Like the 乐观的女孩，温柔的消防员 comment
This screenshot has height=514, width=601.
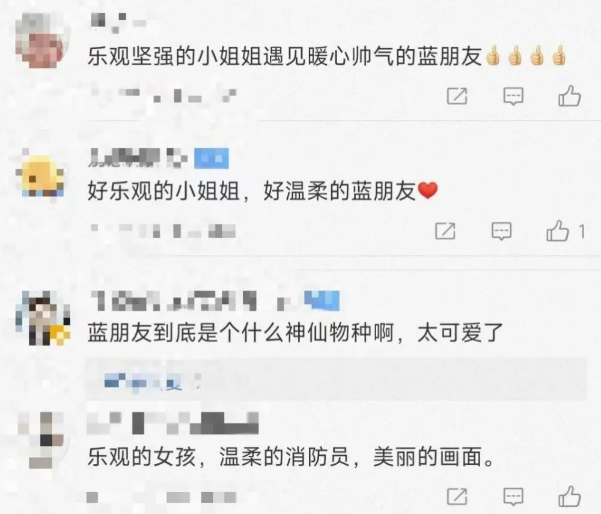[x=570, y=496]
